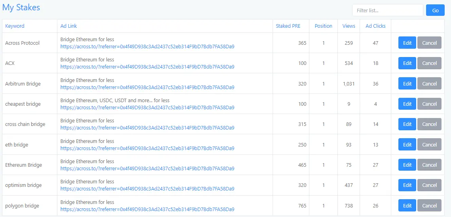
Task: Cancel the optimism bridge stake
Action: (x=429, y=185)
